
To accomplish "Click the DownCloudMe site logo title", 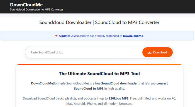I will (26, 5).
